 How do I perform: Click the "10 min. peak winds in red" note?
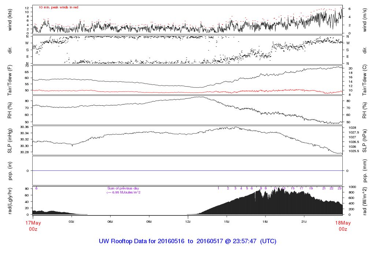(x=58, y=7)
